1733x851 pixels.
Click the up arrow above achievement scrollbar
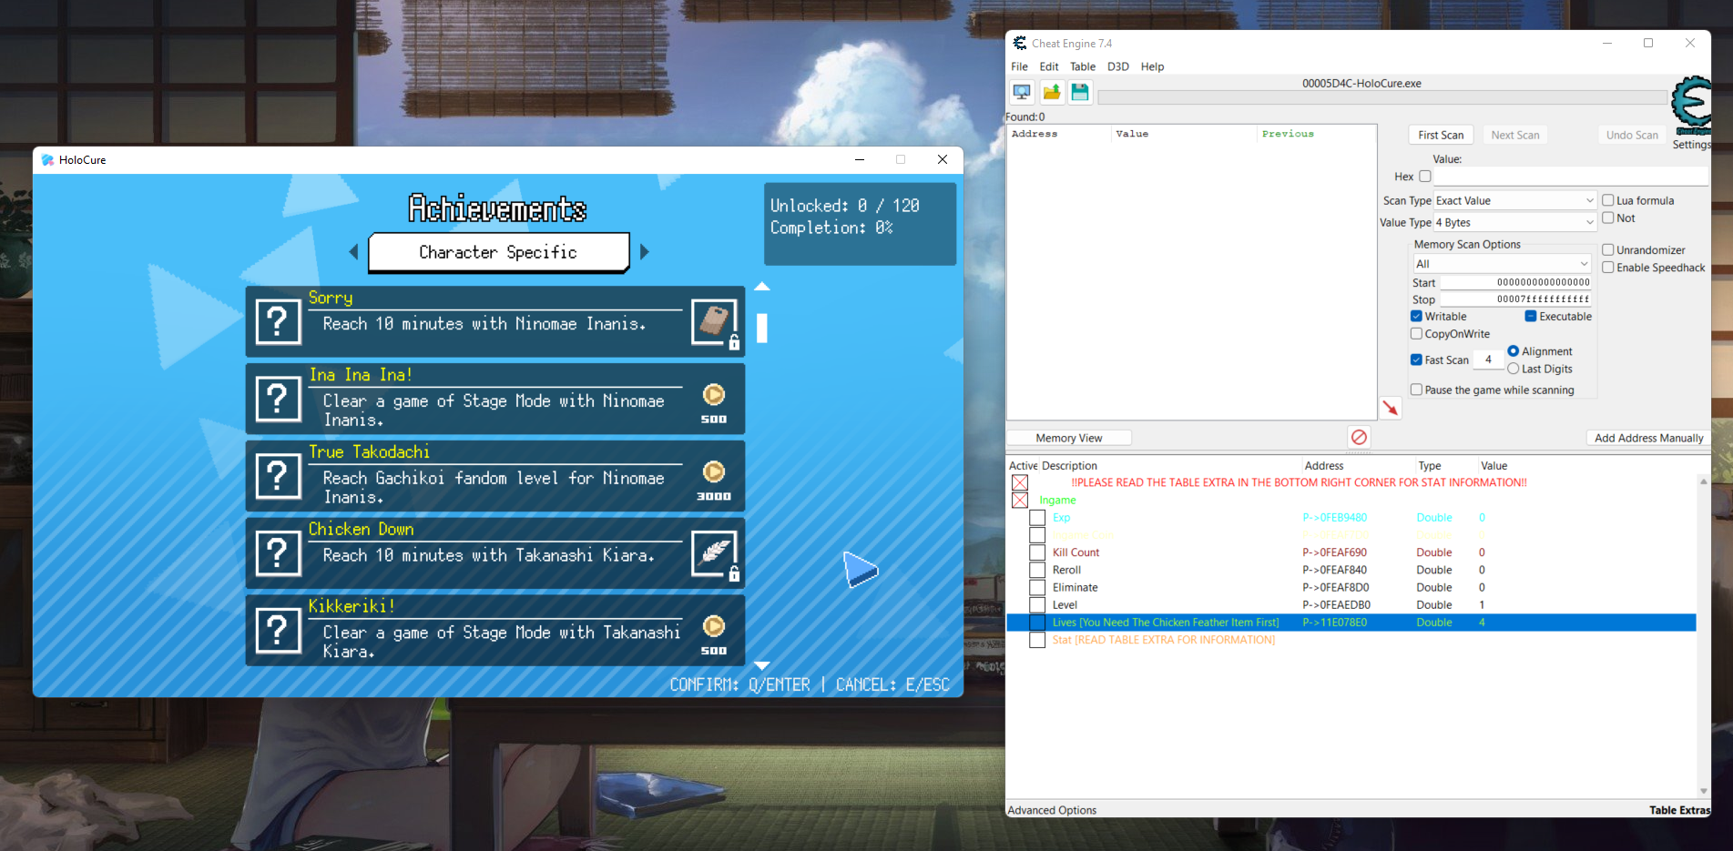click(762, 287)
